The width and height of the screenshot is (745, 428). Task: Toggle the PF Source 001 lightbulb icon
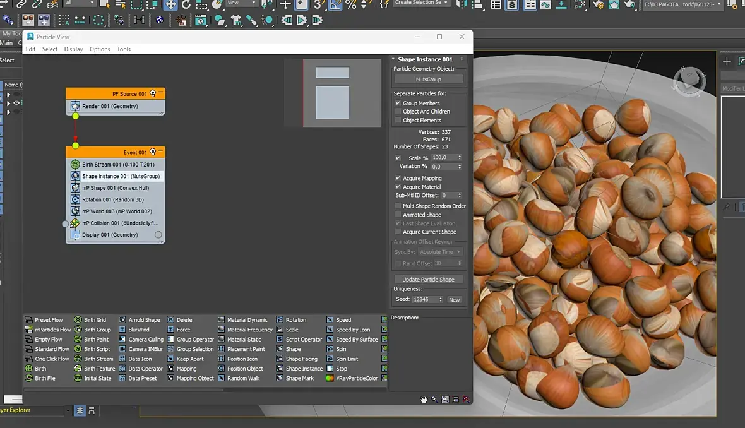(x=152, y=94)
